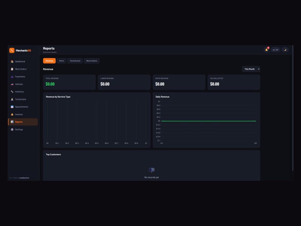Click the No records yet message

pyautogui.click(x=152, y=177)
